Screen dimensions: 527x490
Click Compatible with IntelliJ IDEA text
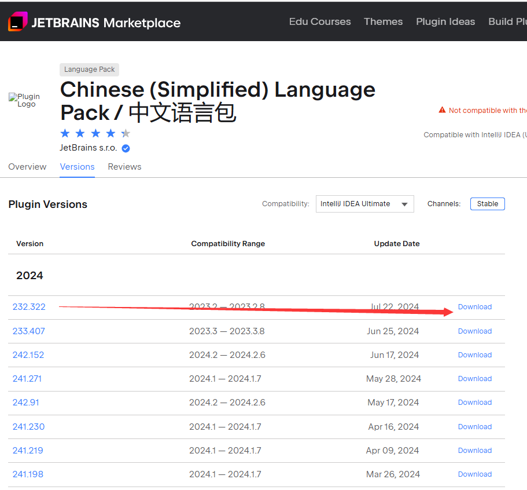[475, 135]
